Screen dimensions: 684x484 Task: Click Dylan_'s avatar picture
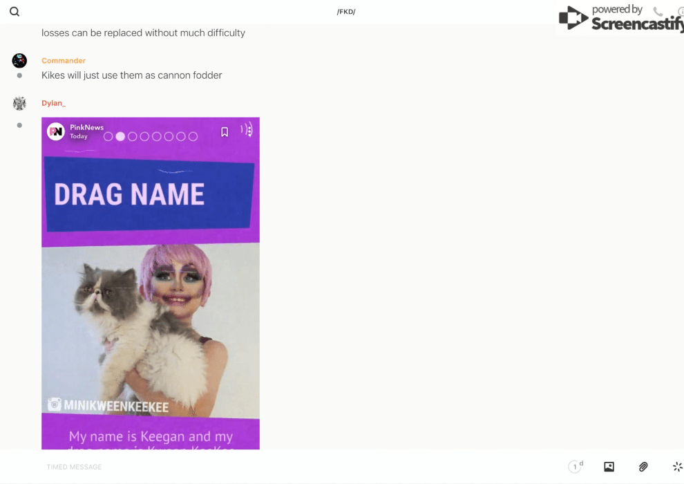[x=19, y=104]
